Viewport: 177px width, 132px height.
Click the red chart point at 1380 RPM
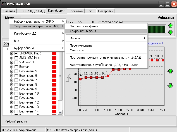click(x=108, y=76)
